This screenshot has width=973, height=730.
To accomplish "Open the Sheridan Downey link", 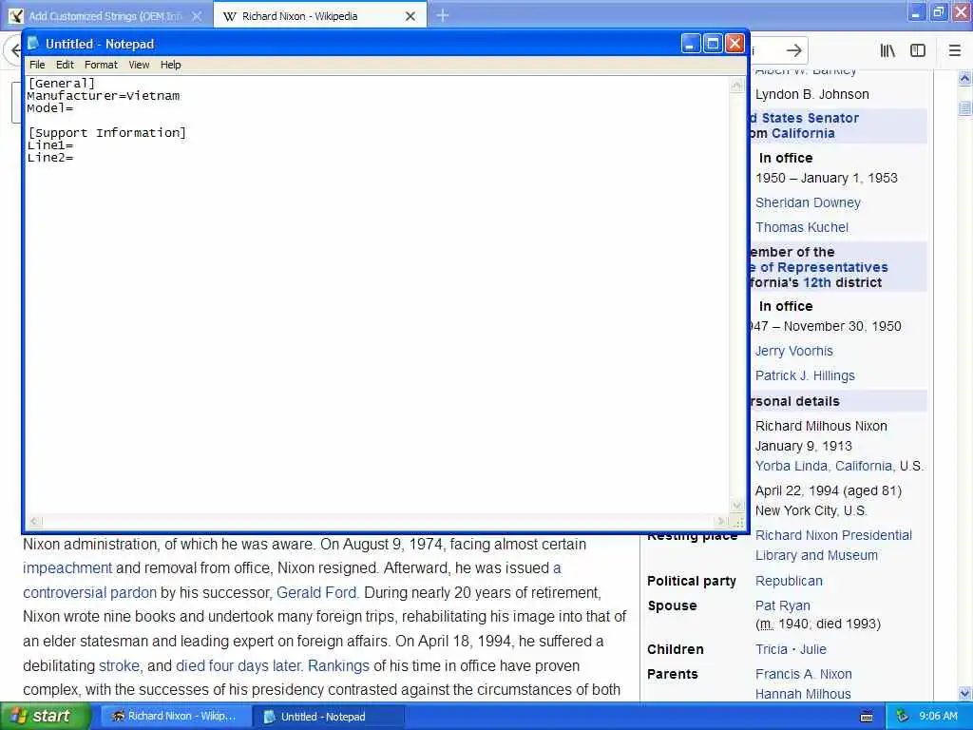I will pos(808,203).
